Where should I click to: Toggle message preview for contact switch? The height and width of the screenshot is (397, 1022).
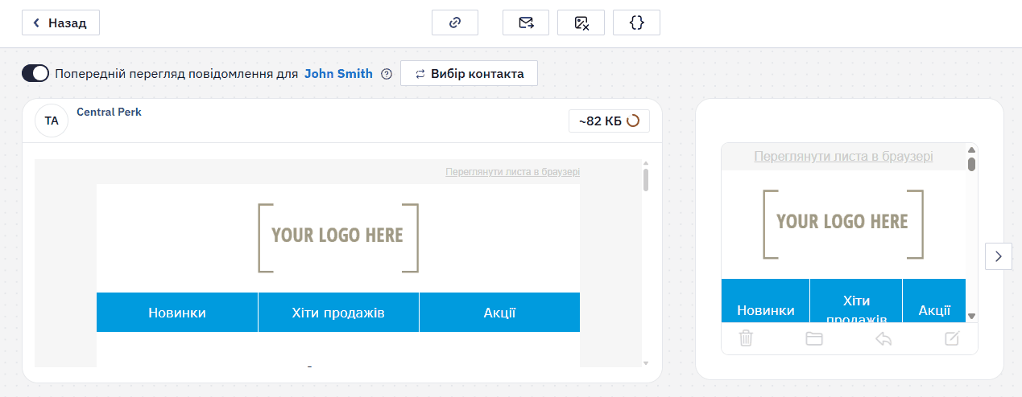(x=35, y=74)
